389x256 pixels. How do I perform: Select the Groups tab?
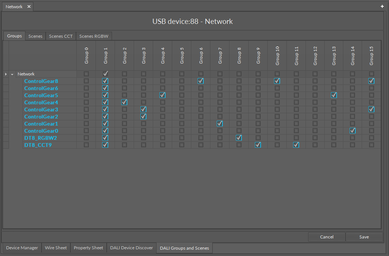(x=14, y=36)
